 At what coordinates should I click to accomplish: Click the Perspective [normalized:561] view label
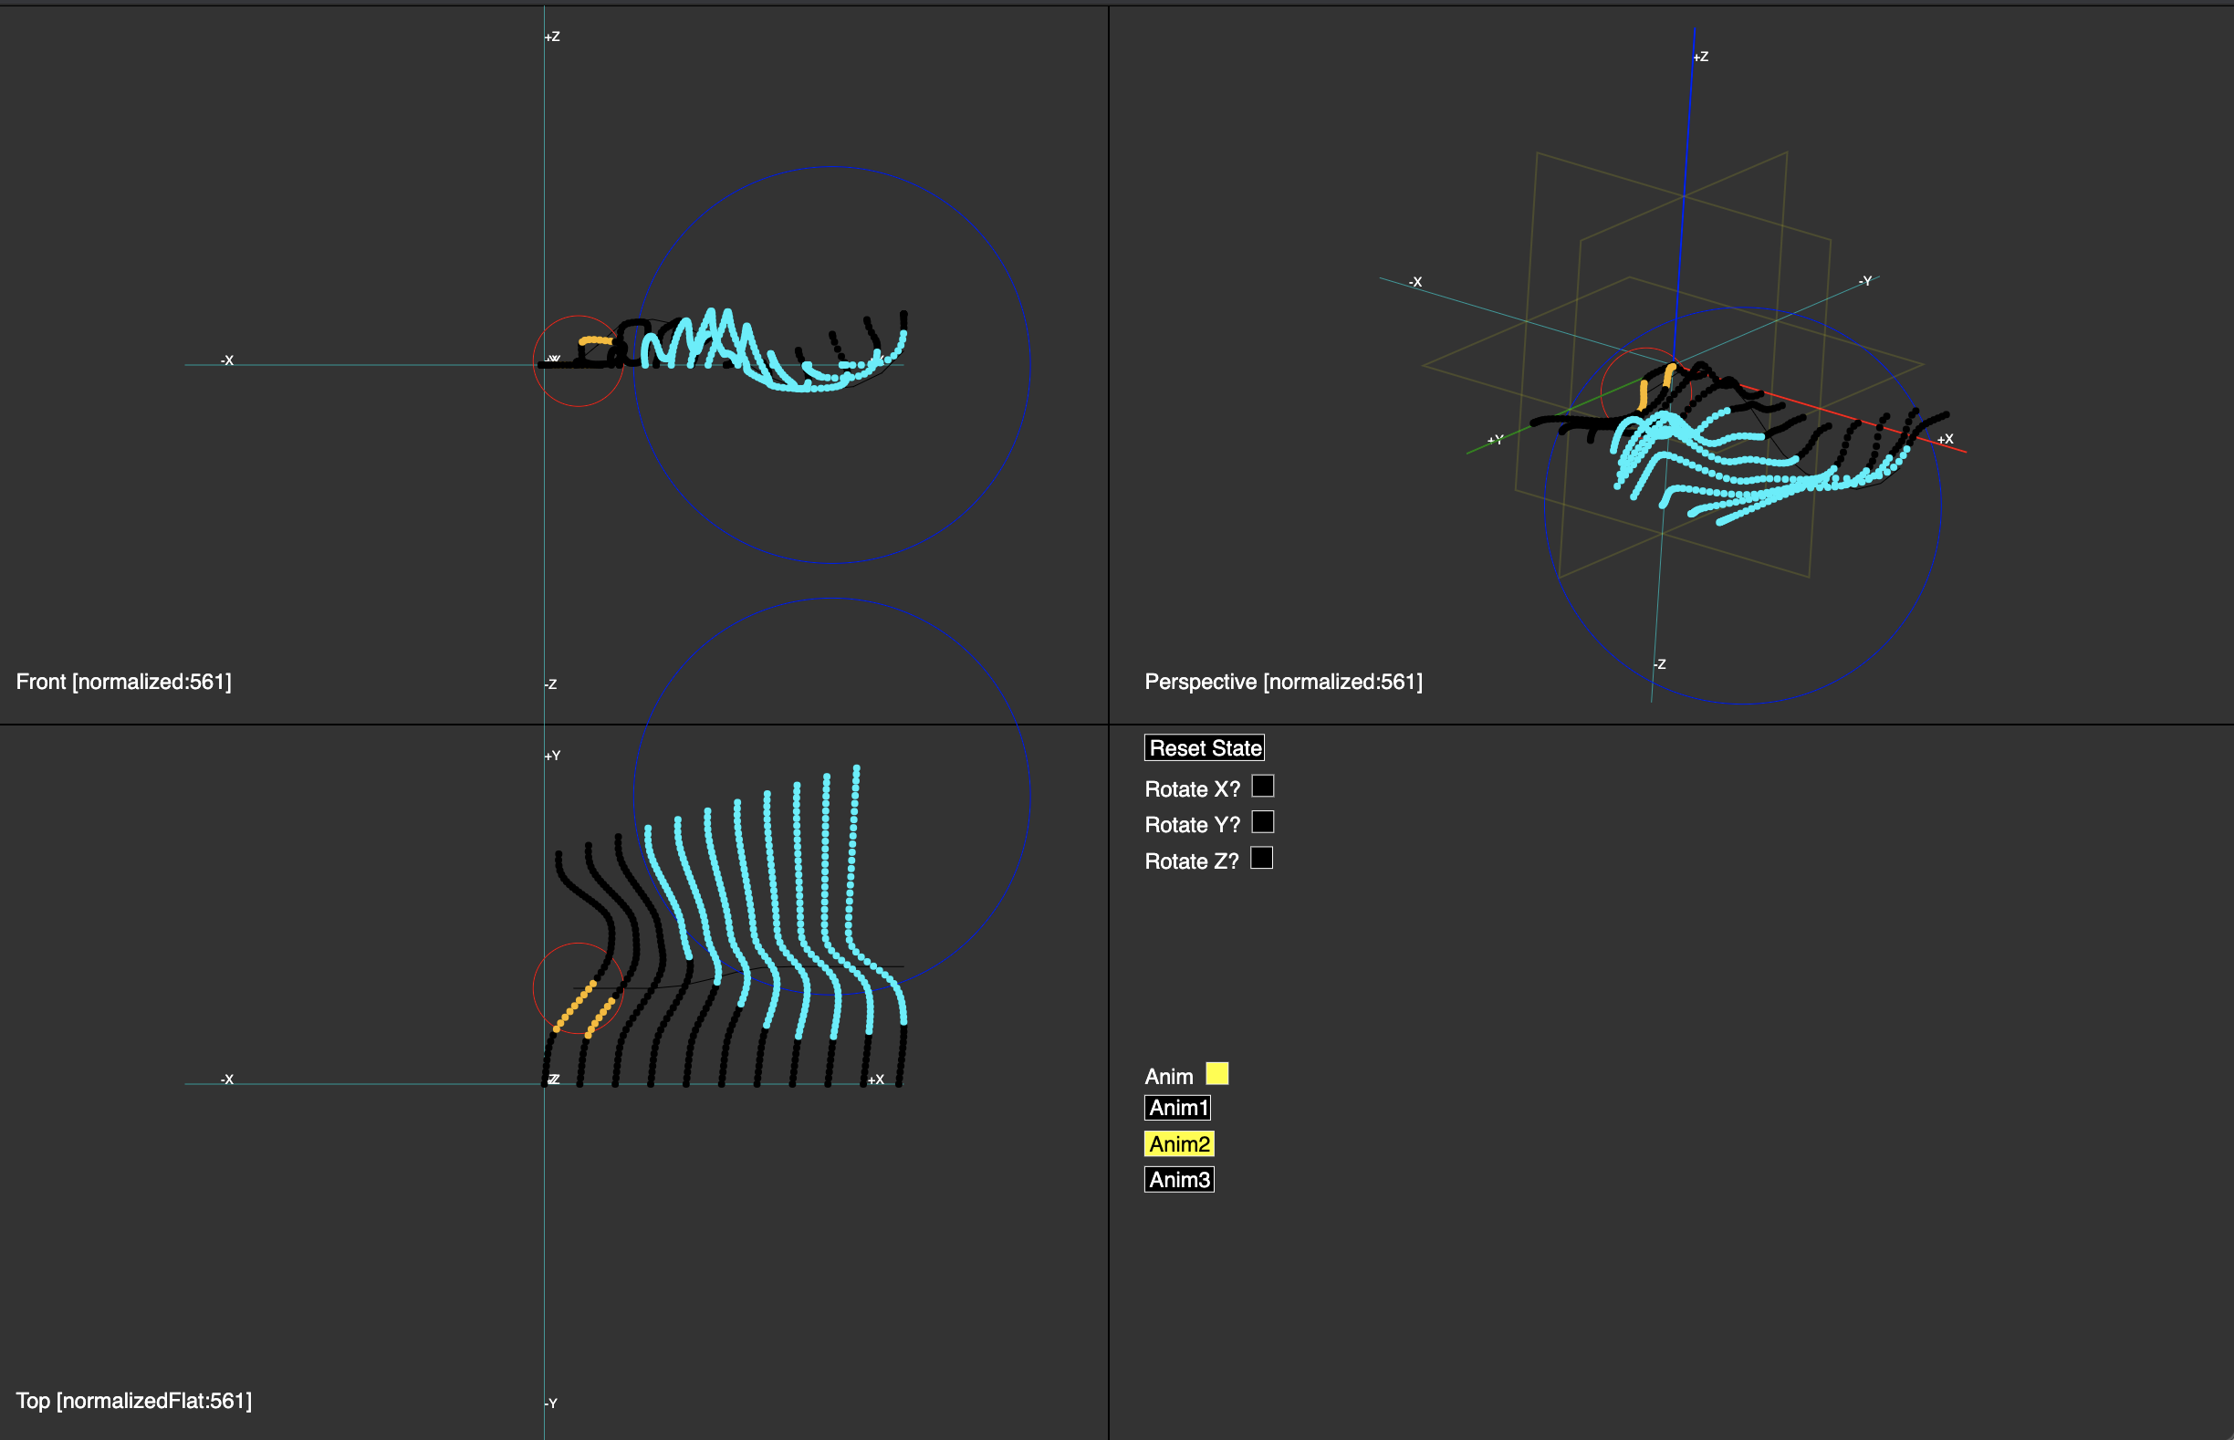(1283, 682)
